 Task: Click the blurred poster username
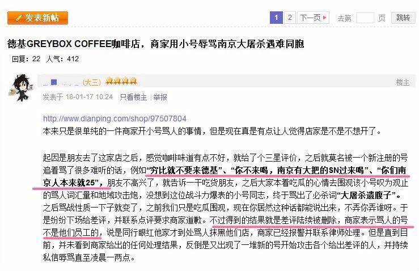click(x=61, y=82)
